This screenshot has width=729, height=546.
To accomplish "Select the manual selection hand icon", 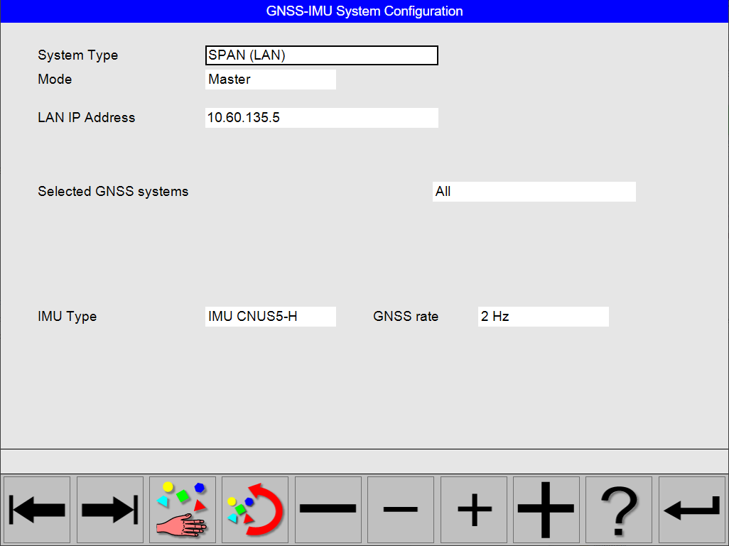I will pos(182,510).
